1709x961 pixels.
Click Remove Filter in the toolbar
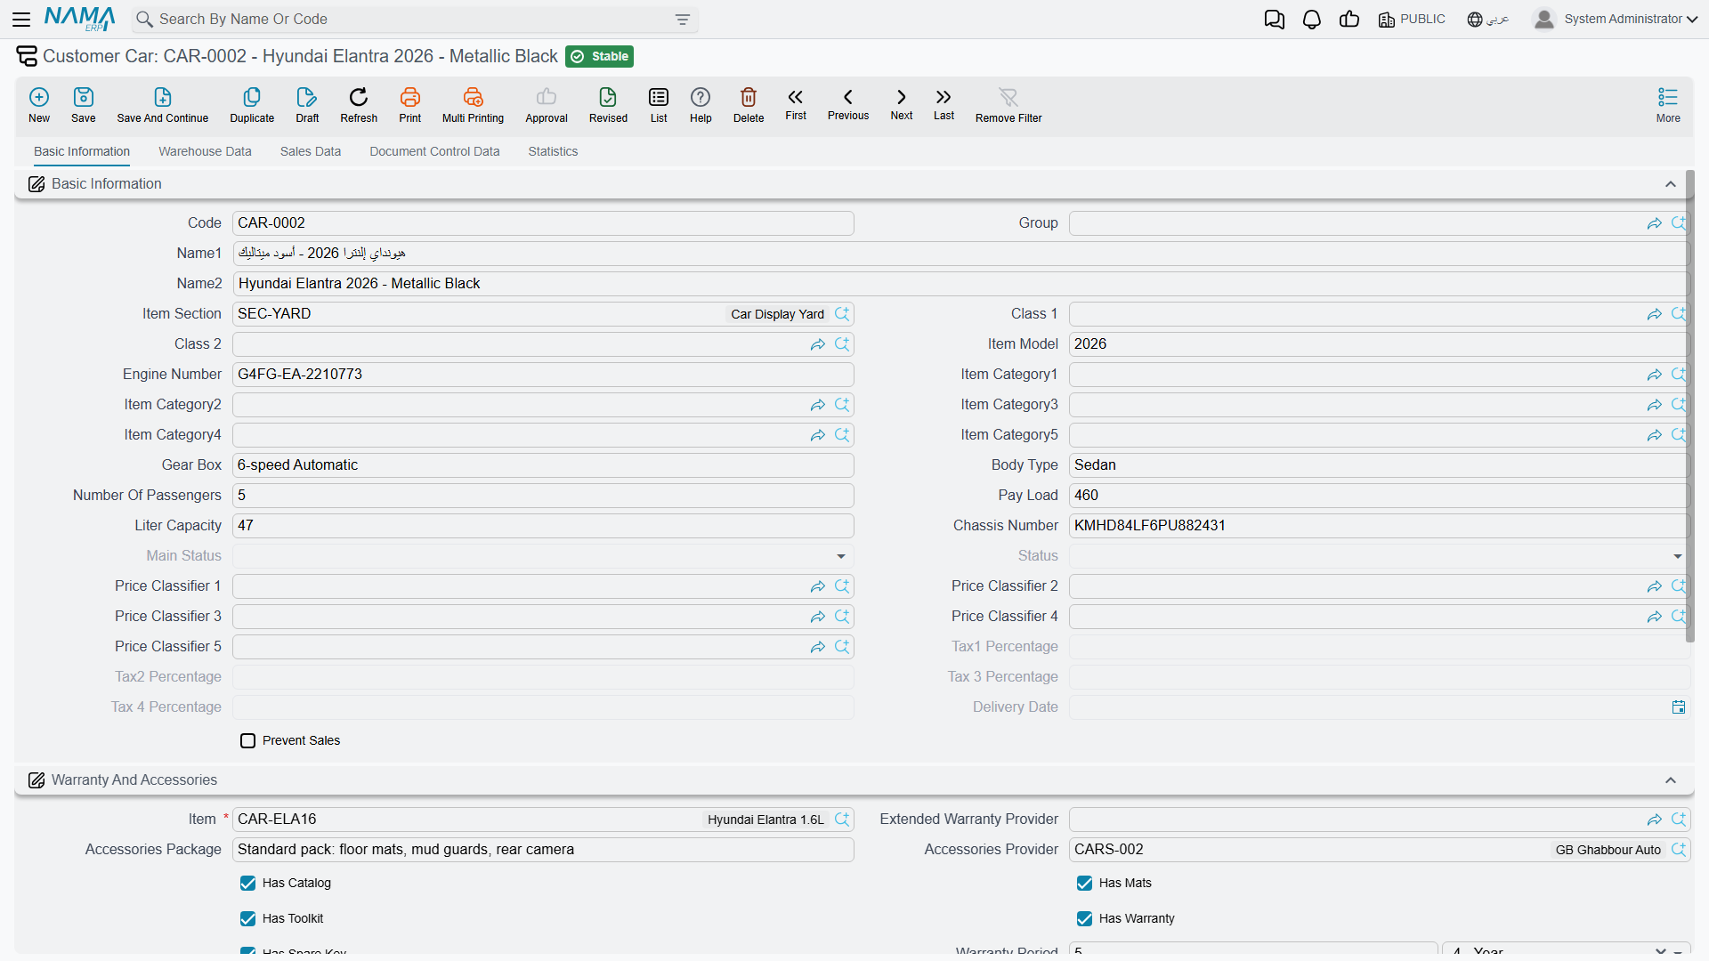point(1008,105)
